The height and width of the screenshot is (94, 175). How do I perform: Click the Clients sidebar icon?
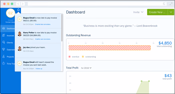pyautogui.click(x=3, y=43)
